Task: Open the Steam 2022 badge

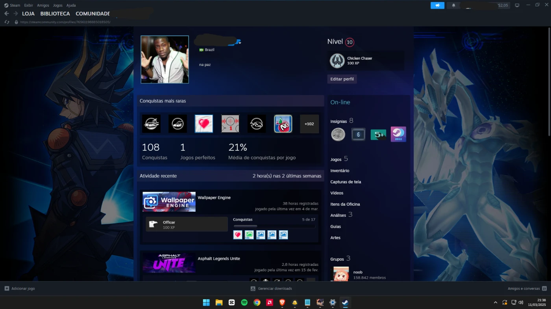Action: tap(398, 134)
